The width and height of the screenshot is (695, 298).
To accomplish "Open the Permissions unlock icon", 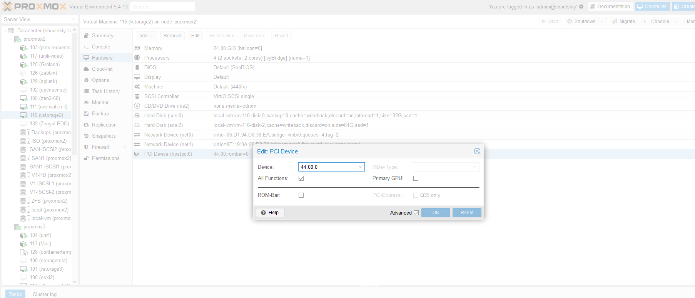I will click(86, 158).
